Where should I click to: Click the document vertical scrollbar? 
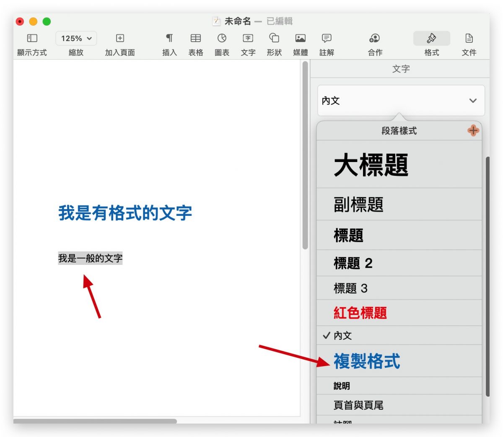pyautogui.click(x=305, y=155)
